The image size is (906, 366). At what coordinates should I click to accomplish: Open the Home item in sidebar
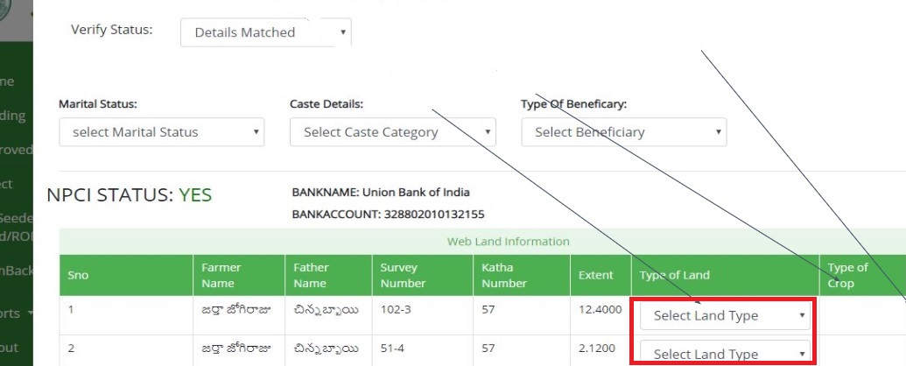9,81
